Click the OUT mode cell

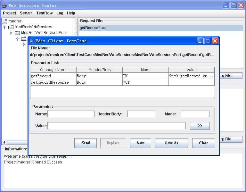pyautogui.click(x=145, y=82)
